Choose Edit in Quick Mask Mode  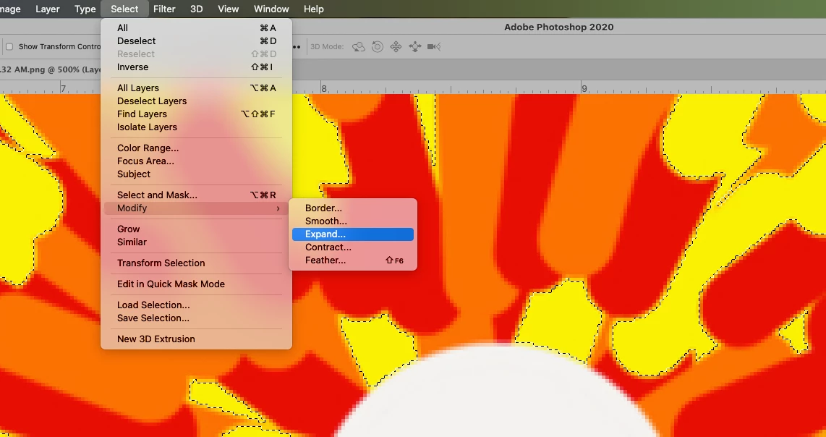(x=196, y=284)
